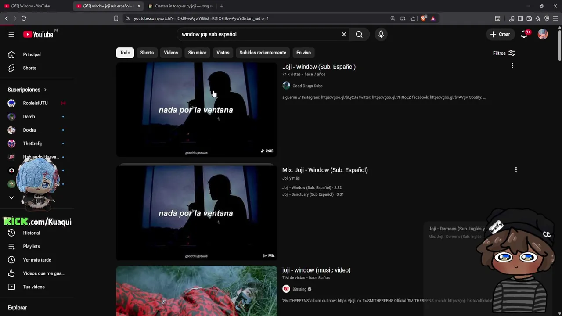Viewport: 562px width, 316px height.
Task: Visit the 88rising channel
Action: [x=299, y=289]
